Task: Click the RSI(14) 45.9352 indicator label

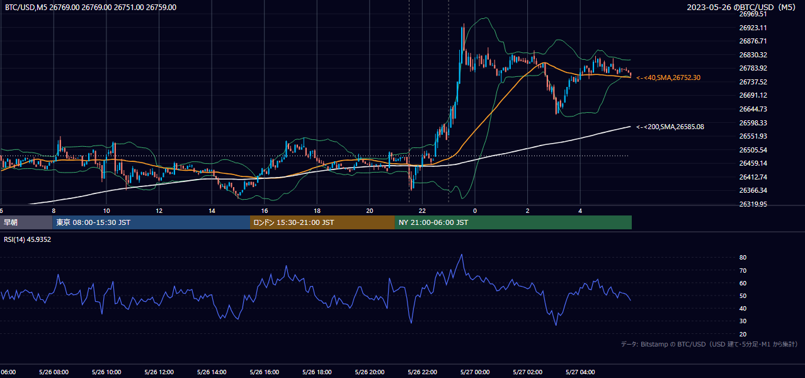Action: click(x=28, y=239)
